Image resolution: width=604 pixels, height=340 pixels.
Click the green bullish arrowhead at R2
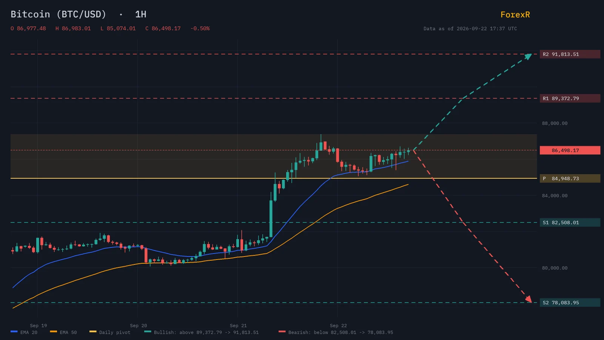pyautogui.click(x=528, y=56)
